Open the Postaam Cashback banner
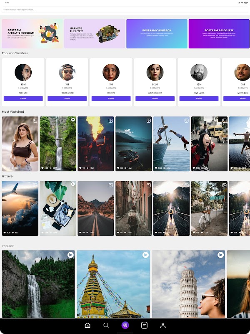The image size is (250, 334). [x=157, y=34]
